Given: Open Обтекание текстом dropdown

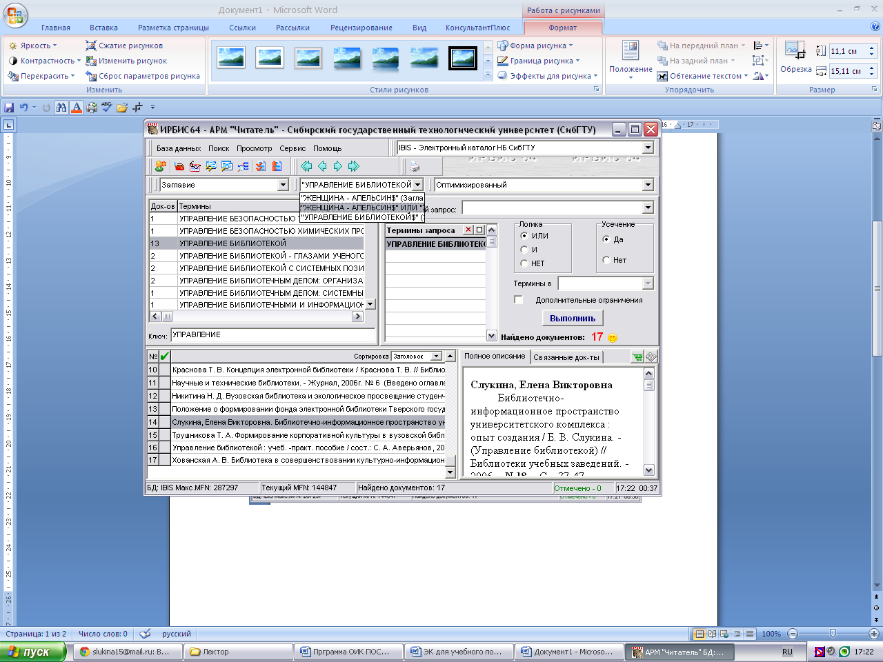Looking at the screenshot, I should 702,76.
